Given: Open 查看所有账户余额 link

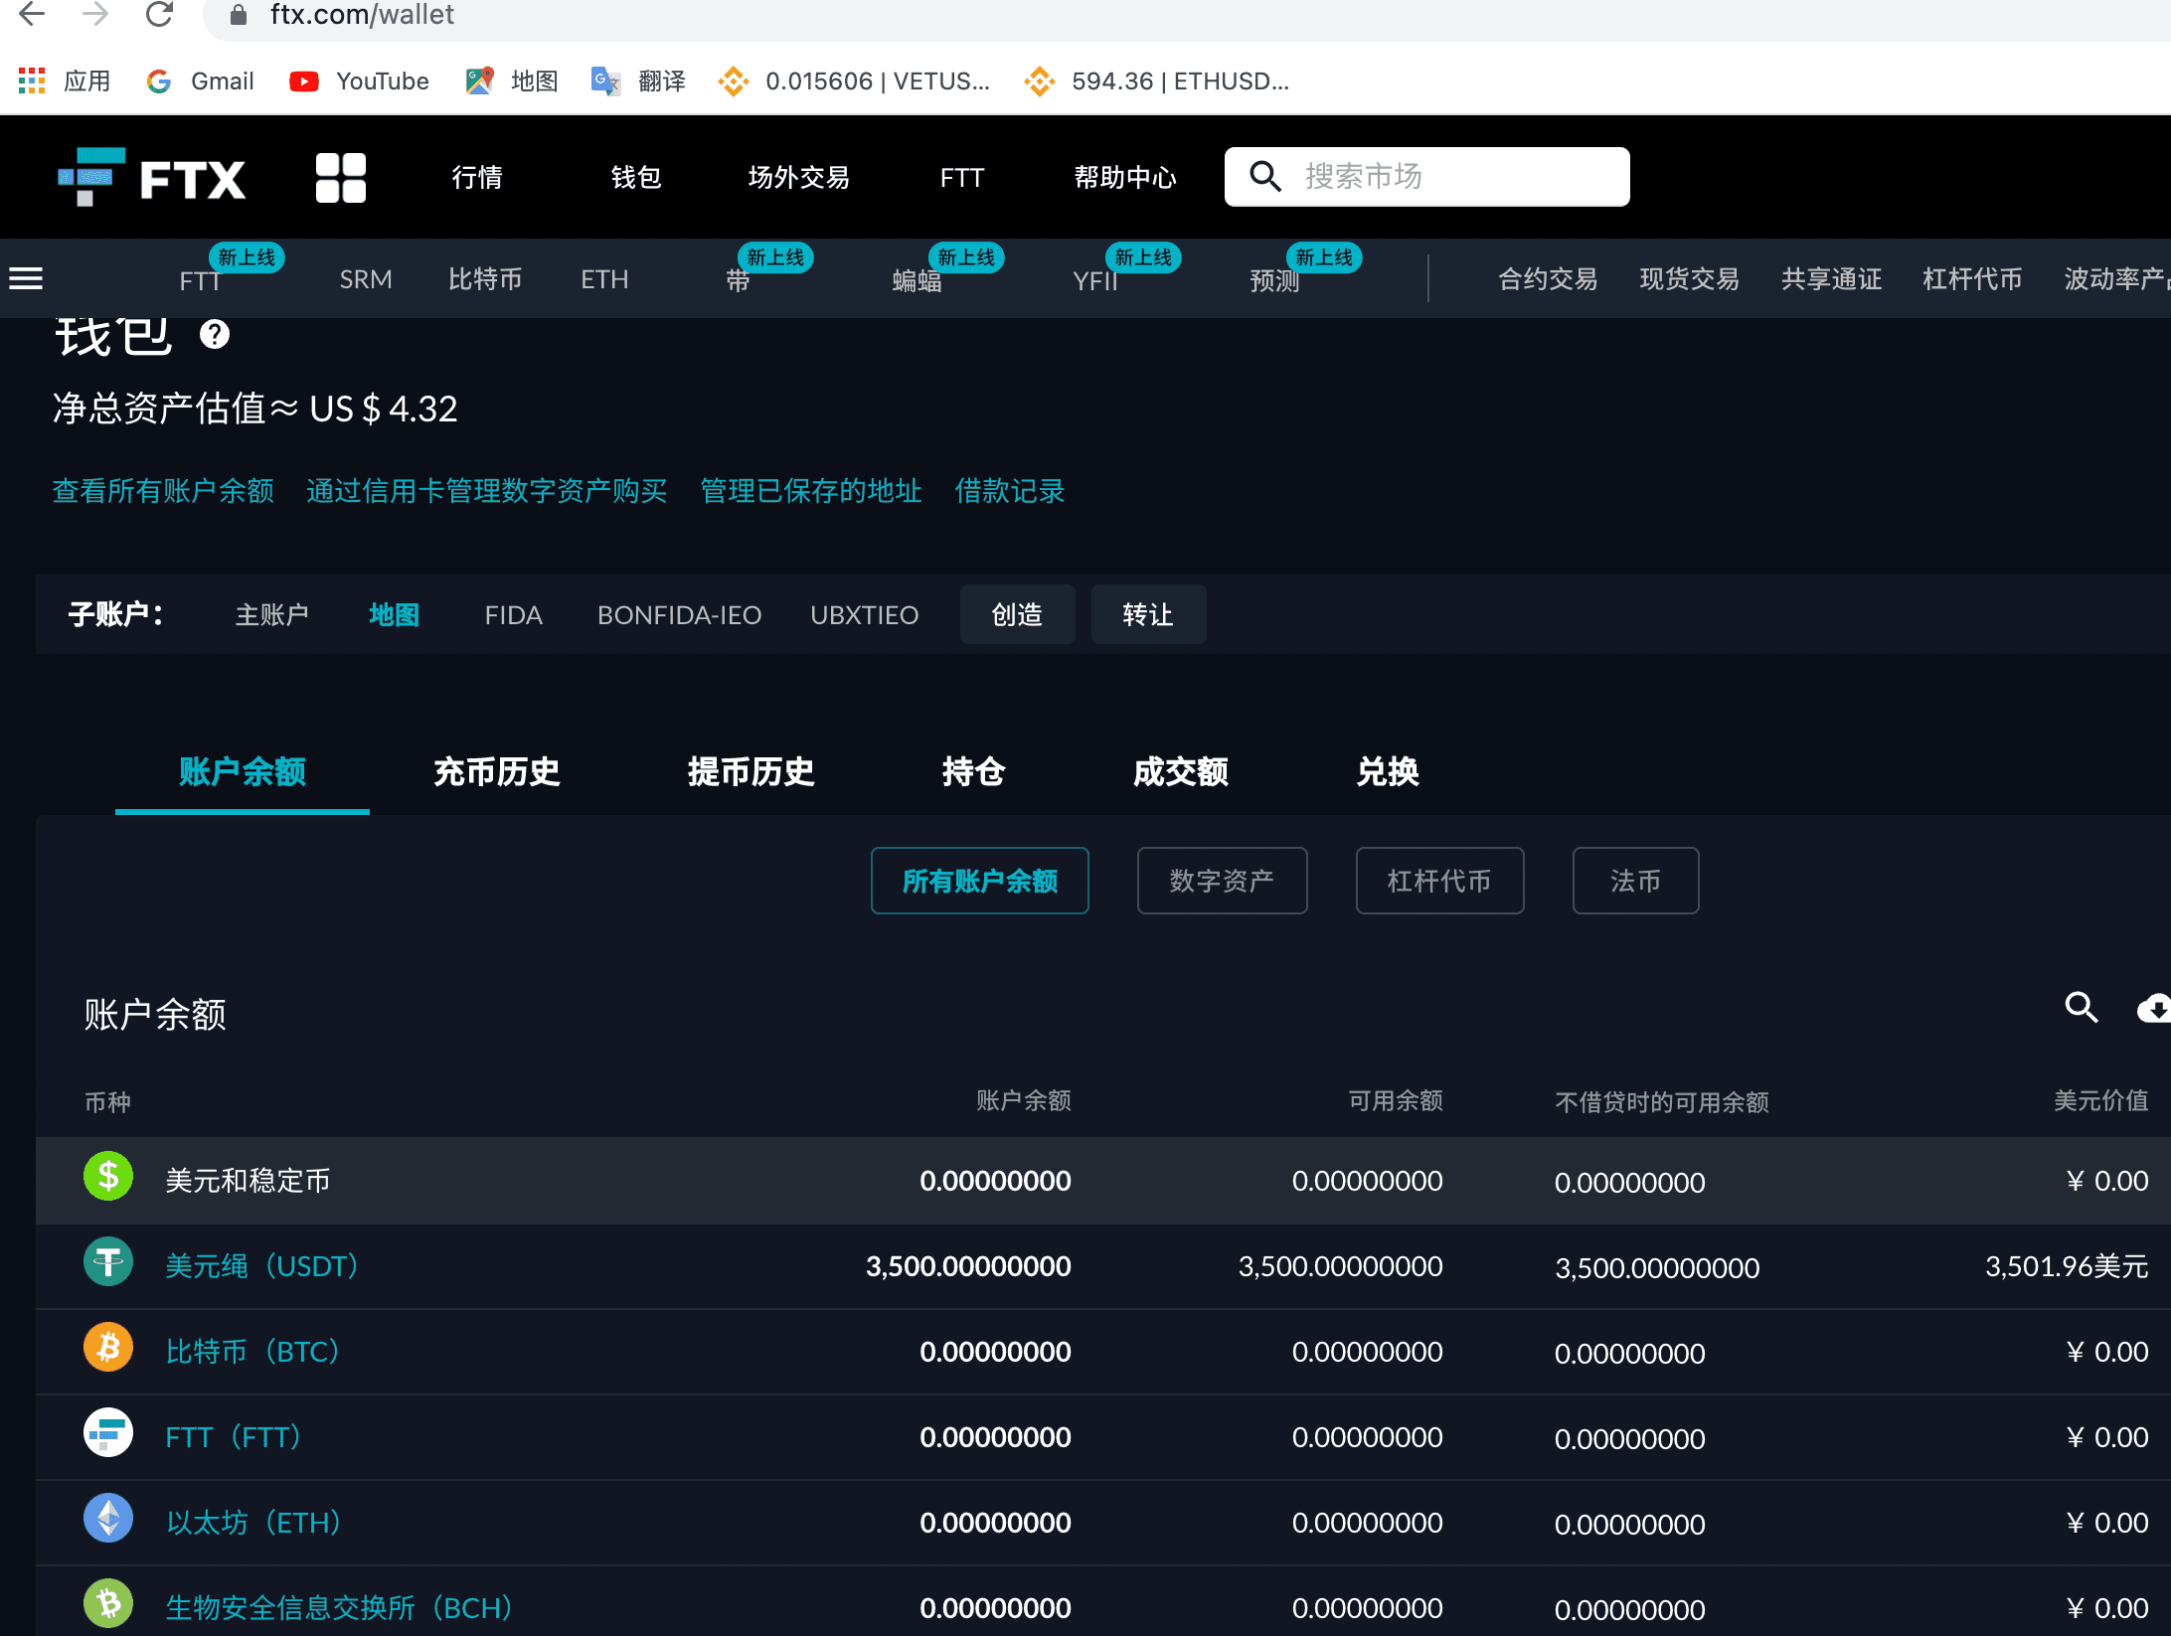Looking at the screenshot, I should pos(163,491).
